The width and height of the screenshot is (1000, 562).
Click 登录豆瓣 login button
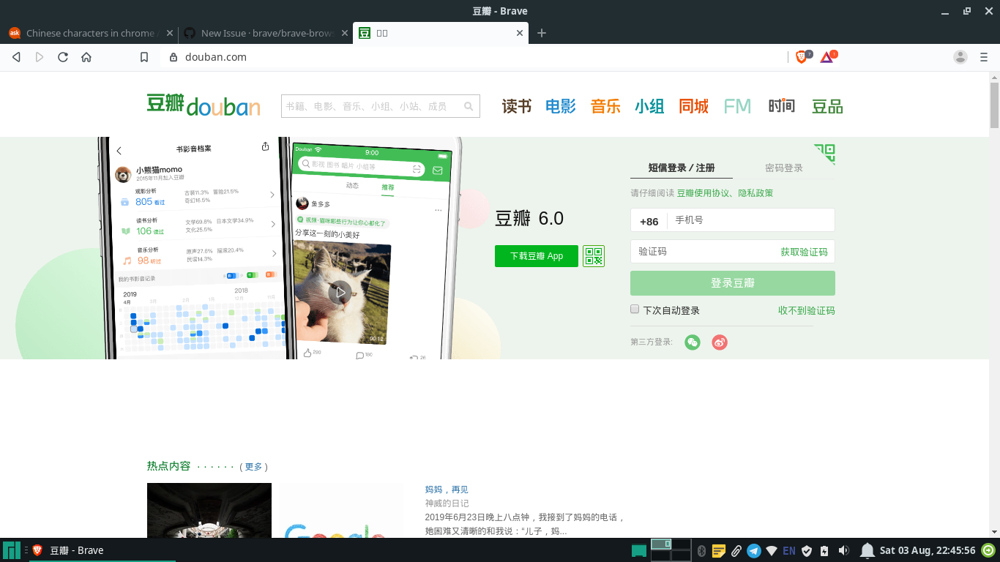[733, 283]
